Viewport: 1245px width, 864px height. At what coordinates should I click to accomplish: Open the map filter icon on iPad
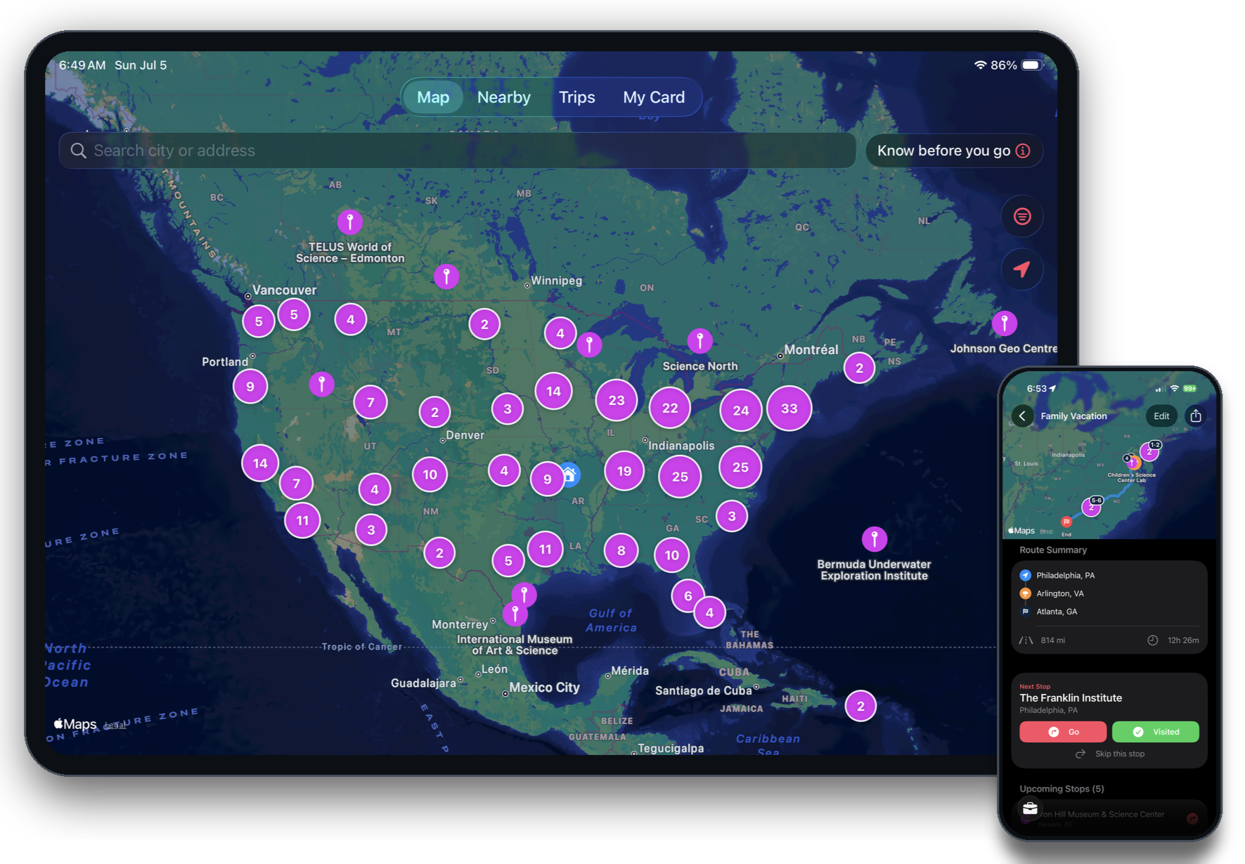pos(1022,217)
